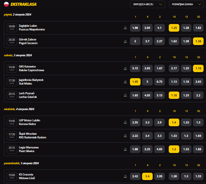Screen dimensions: 206x184
Task: Choose 1.88 X2 odds for Legia match
Action: coord(198,149)
